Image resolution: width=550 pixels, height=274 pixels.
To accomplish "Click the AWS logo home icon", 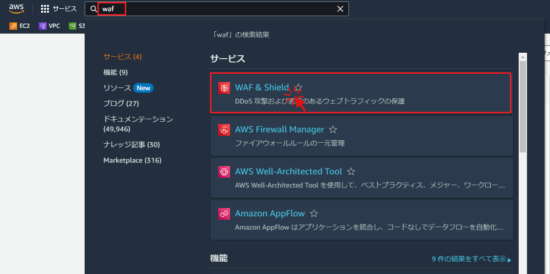I will coord(16,8).
